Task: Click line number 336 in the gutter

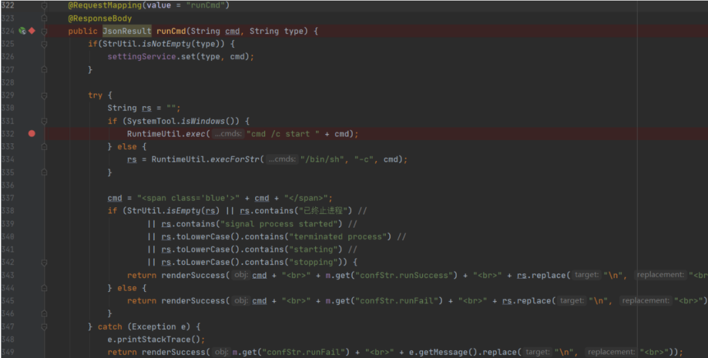Action: coord(8,185)
